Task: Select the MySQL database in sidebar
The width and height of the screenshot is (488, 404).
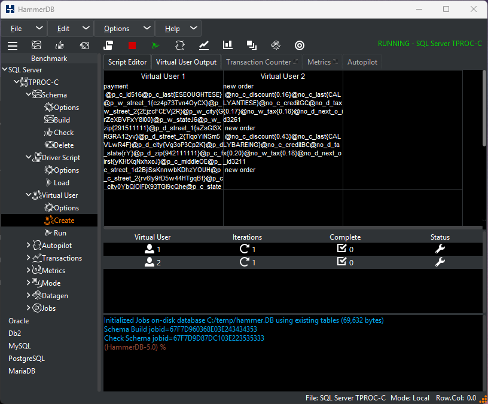Action: 20,346
